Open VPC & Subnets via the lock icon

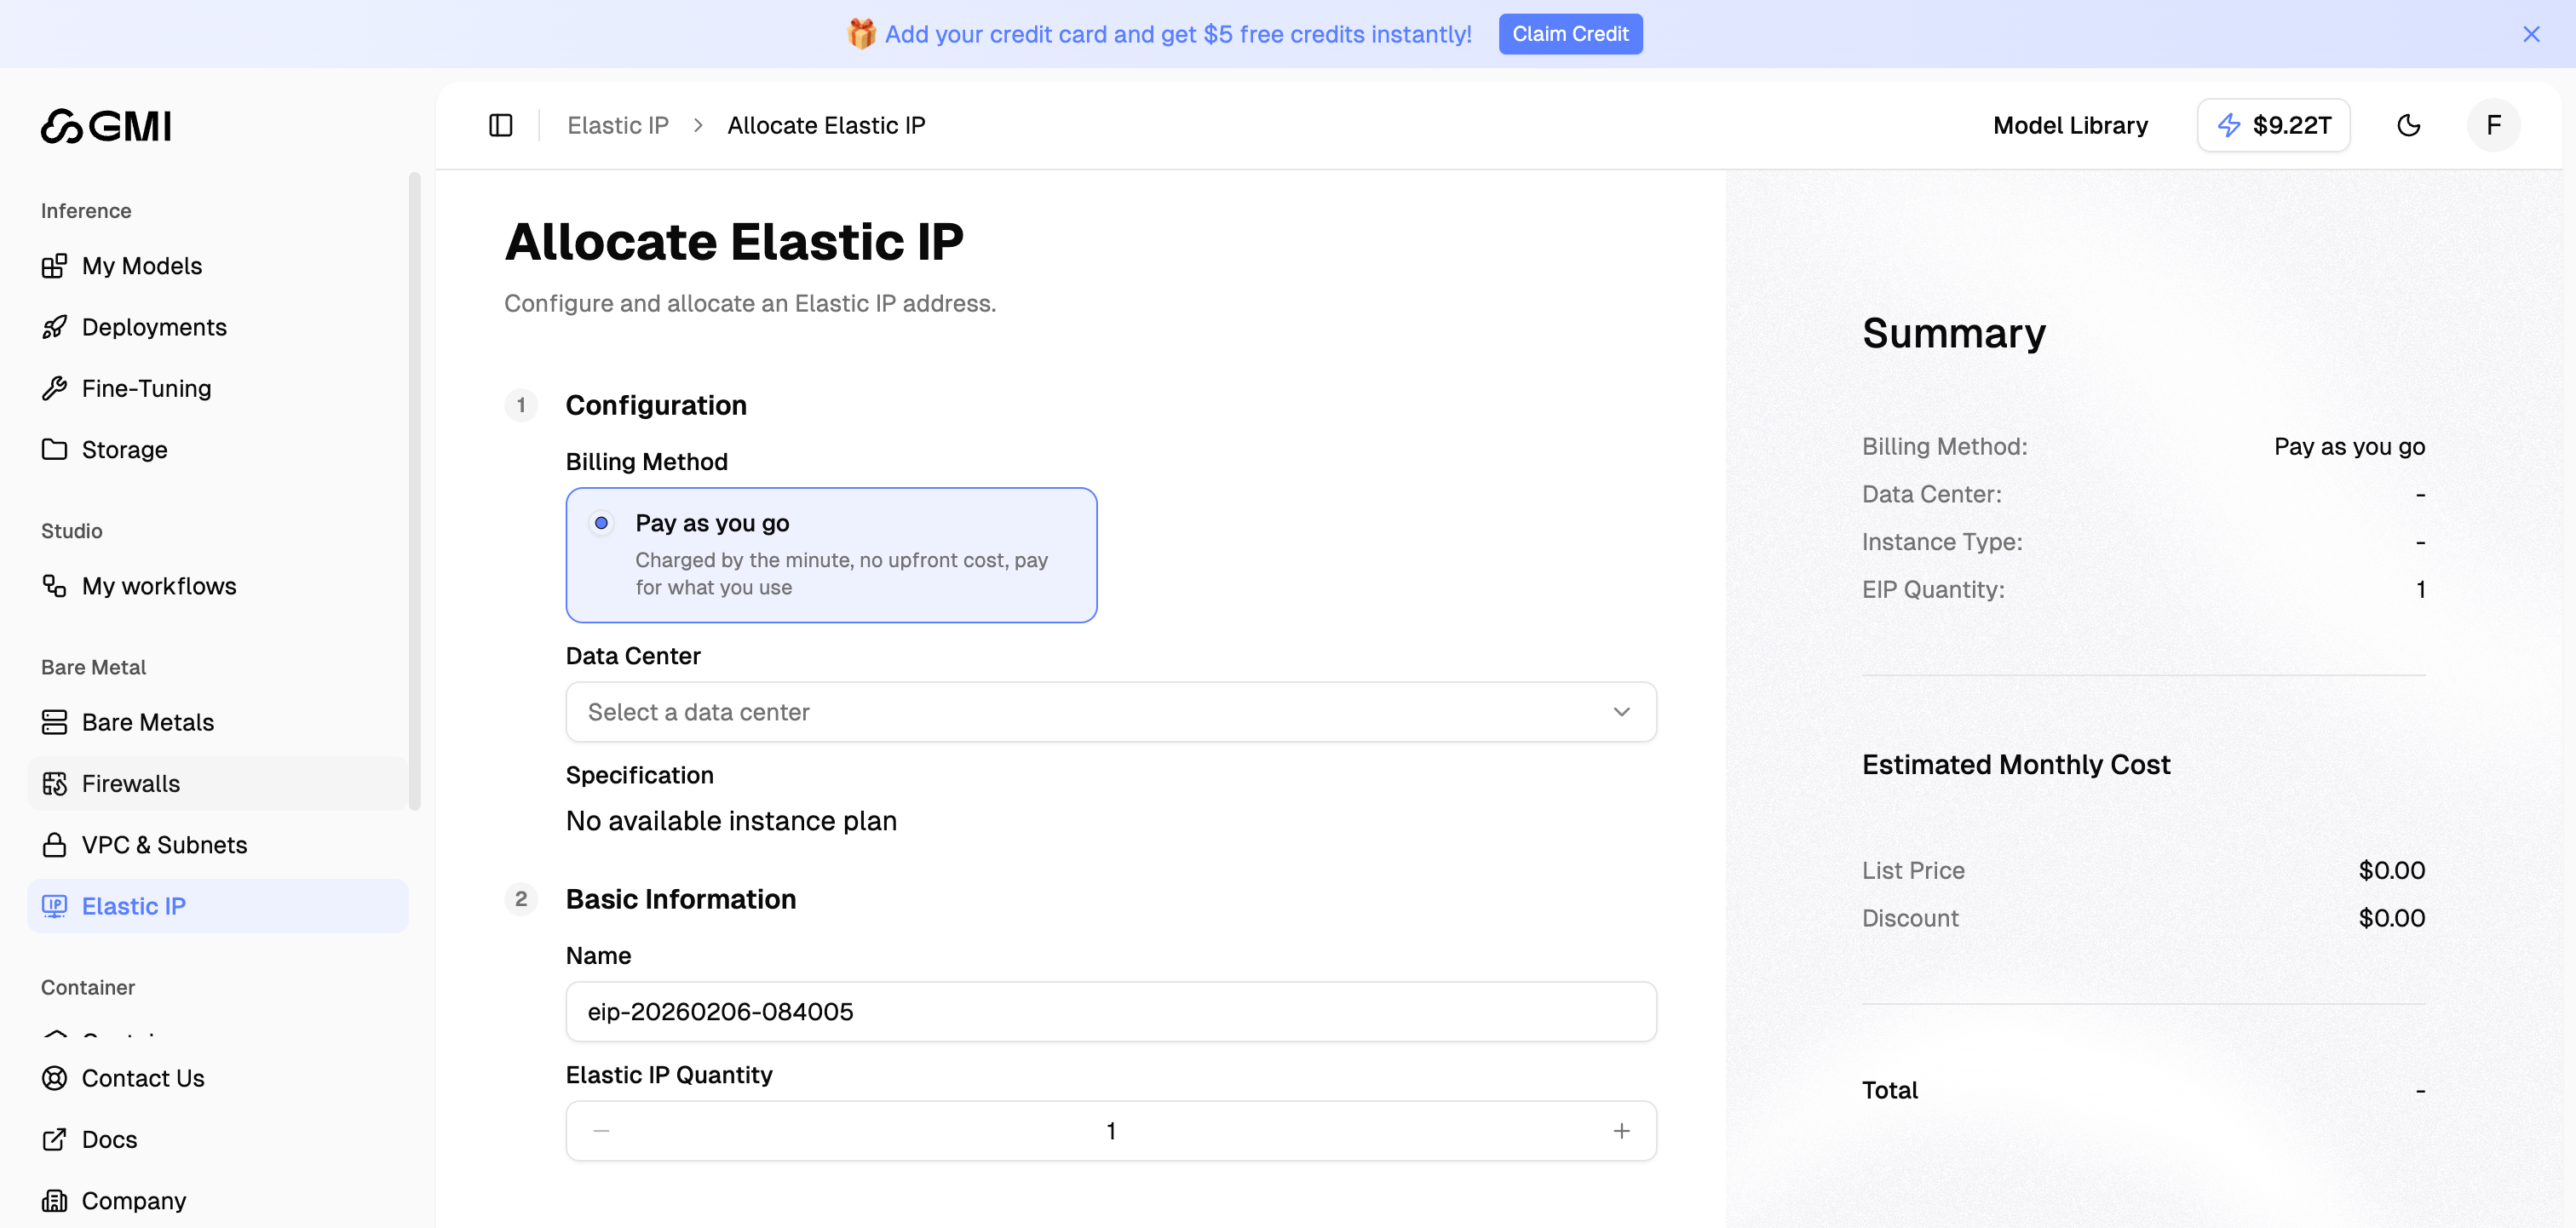[x=56, y=844]
